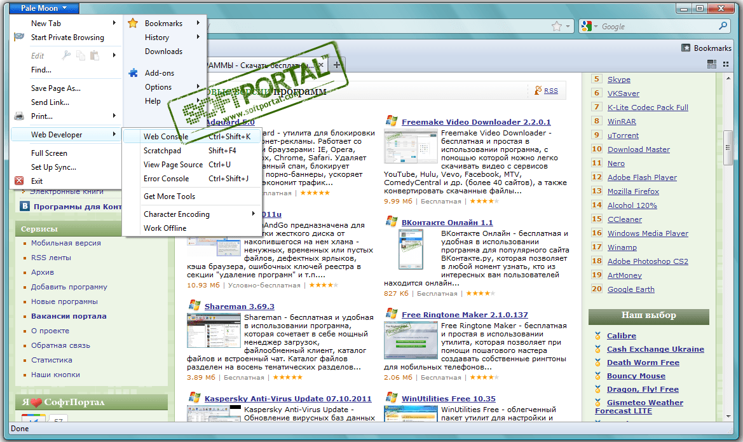
Task: Open the Pale Moon application menu button
Action: pyautogui.click(x=44, y=8)
